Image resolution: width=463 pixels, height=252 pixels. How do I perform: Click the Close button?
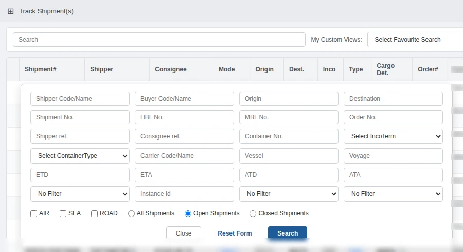tap(184, 233)
